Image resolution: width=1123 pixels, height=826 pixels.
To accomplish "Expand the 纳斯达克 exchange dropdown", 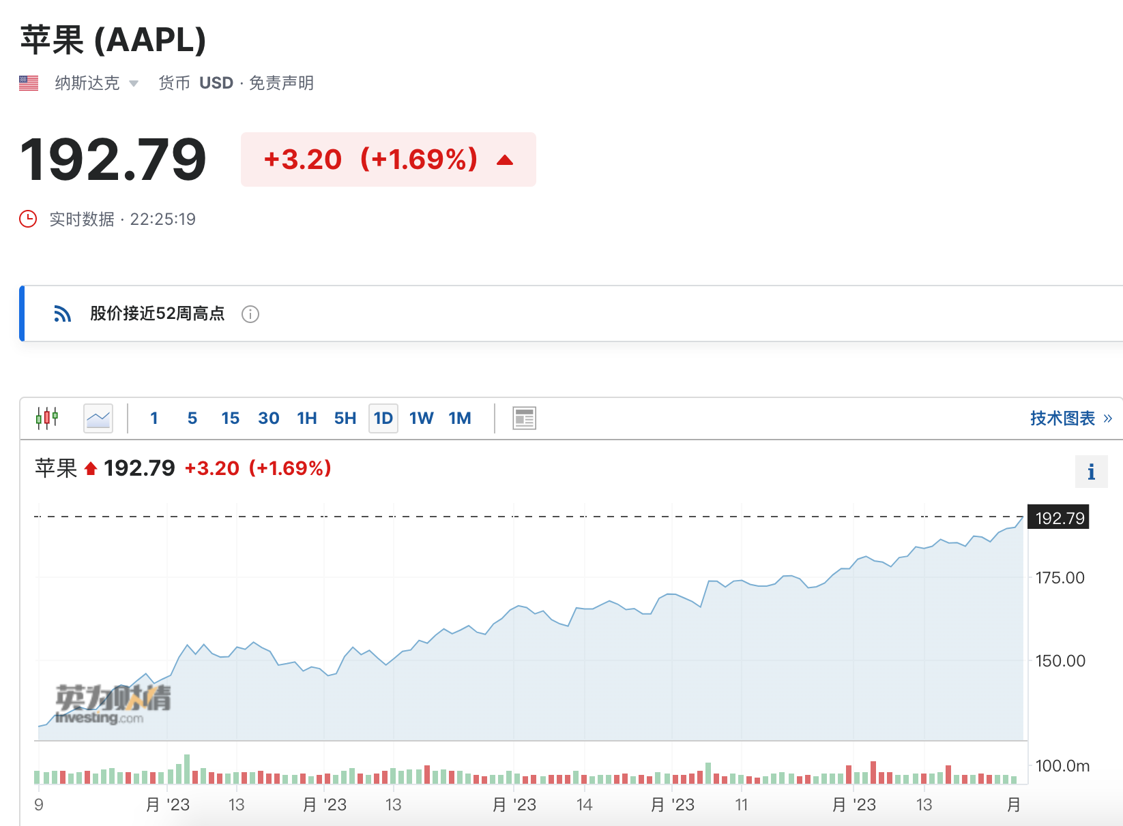I will 134,83.
